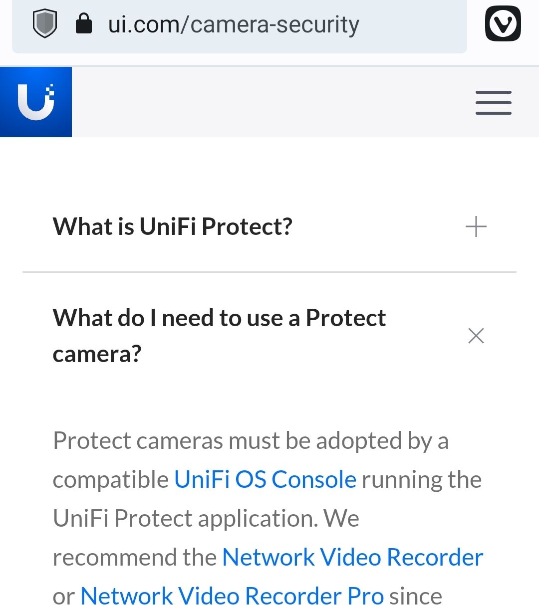Click the X icon beside Protect camera question
The image size is (539, 605).
coord(476,336)
